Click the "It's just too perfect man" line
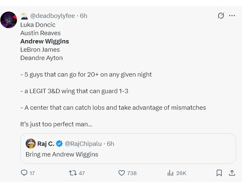This screenshot has width=242, height=182. pos(56,124)
